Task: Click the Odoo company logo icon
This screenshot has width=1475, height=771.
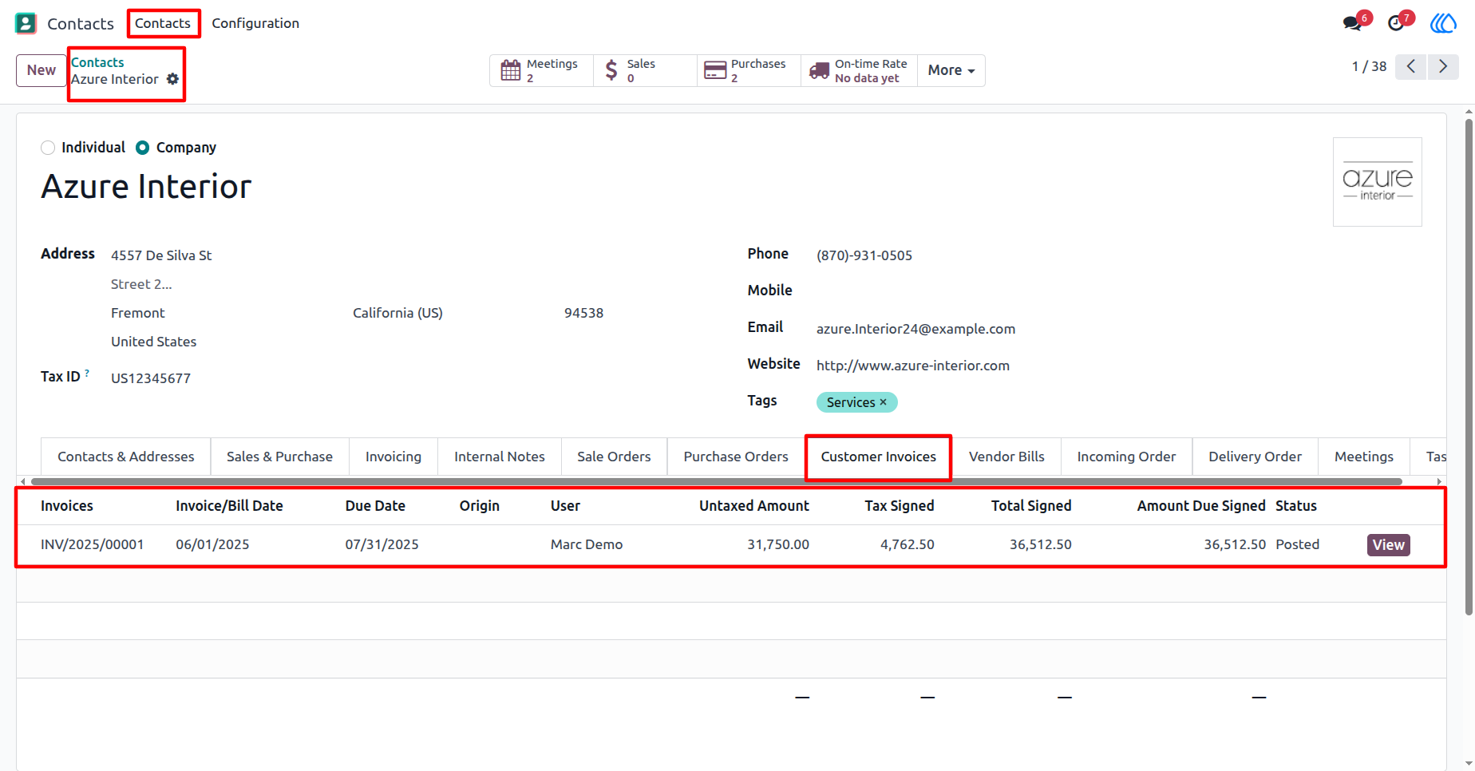Action: click(1443, 23)
